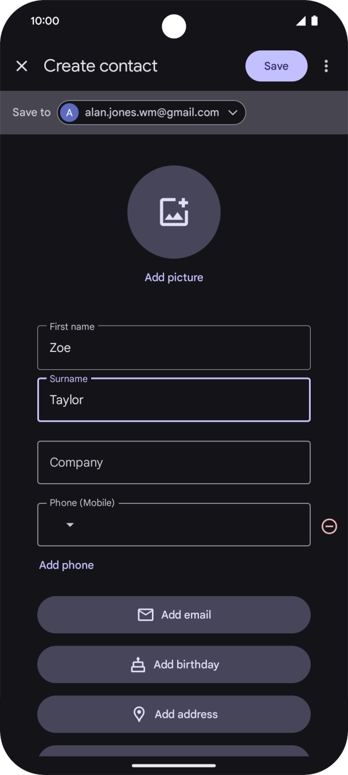Tap the account avatar letter A
The image size is (348, 775).
tap(69, 113)
